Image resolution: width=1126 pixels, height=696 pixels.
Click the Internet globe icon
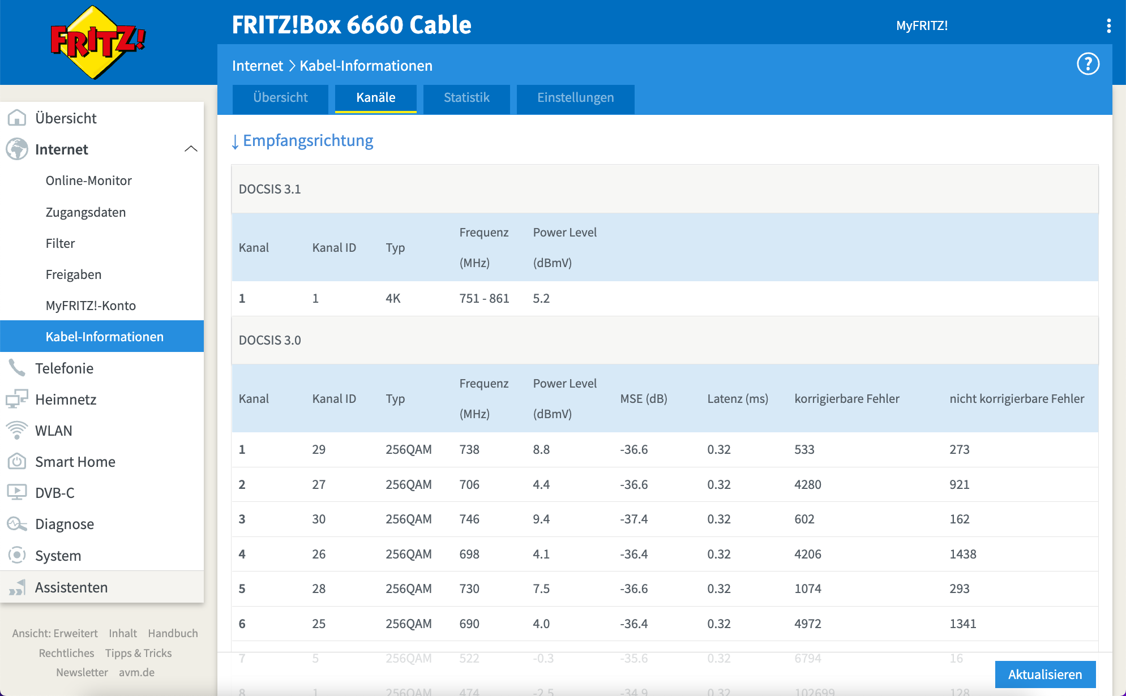pos(17,149)
